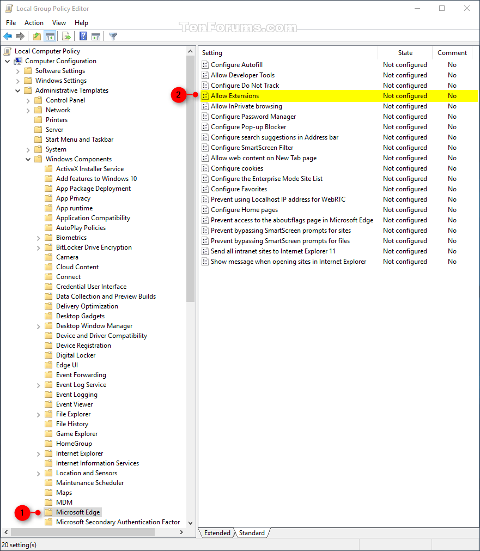Click the Back navigation arrow in the toolbar
480x551 pixels.
8,36
